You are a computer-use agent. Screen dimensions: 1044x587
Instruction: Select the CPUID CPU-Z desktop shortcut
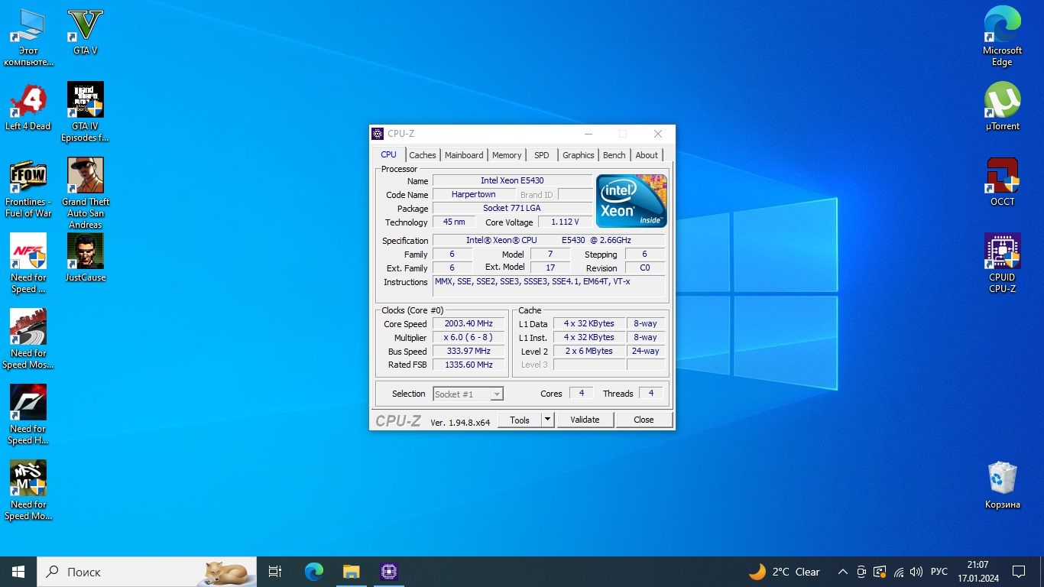(1002, 263)
